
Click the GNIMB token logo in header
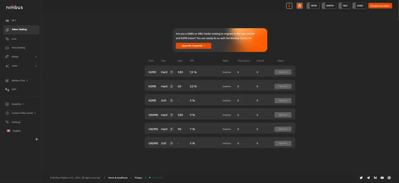(x=289, y=6)
